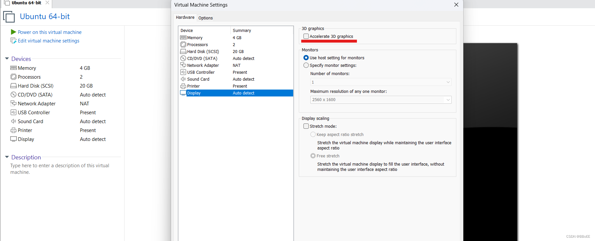Select the Ubuntu 64-bit tab in main window

(26, 3)
